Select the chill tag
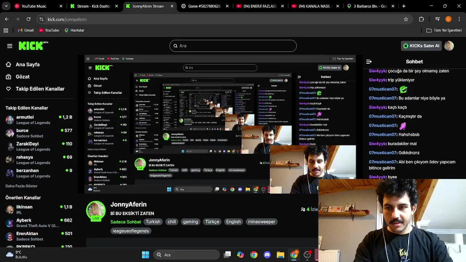Screen dimensions: 466x262 coord(172,222)
